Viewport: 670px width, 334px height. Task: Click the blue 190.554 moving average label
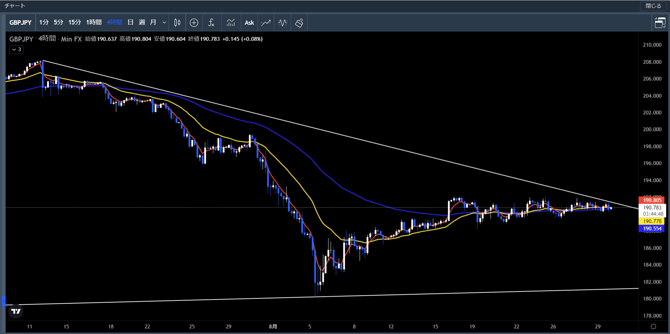652,229
